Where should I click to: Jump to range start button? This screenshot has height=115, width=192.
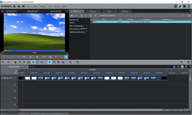[x=24, y=57]
